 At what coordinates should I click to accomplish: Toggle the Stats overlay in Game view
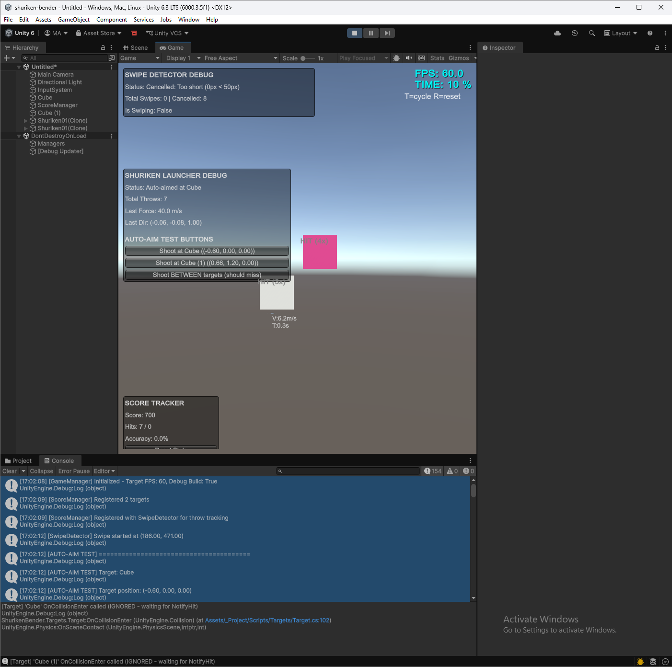(437, 58)
